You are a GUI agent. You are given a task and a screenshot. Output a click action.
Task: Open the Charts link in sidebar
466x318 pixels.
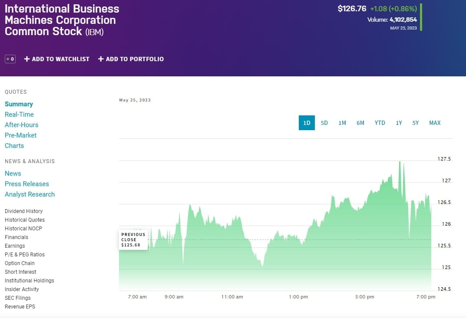(14, 146)
